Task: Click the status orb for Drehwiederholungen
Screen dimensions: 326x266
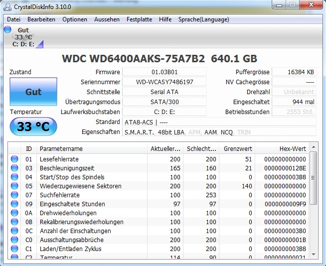Action: [x=14, y=213]
